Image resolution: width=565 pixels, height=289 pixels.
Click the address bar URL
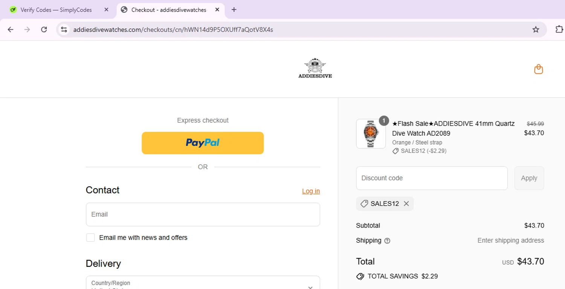pyautogui.click(x=173, y=29)
